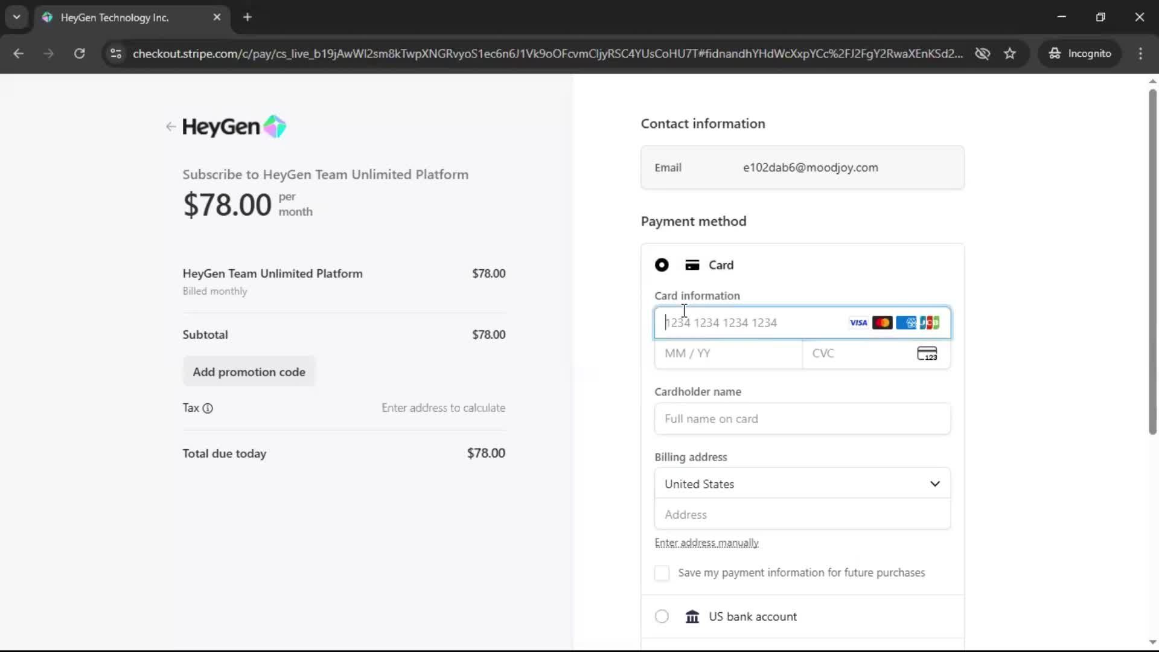Click the bookmark star icon
1159x652 pixels.
[x=1010, y=54]
